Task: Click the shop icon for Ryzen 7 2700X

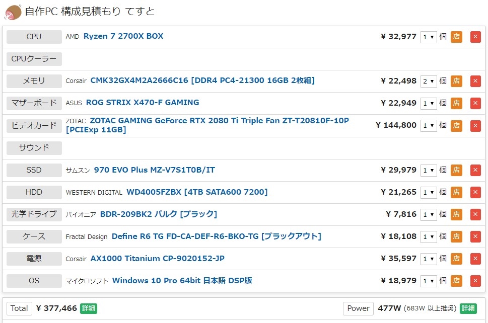Action: click(x=456, y=37)
